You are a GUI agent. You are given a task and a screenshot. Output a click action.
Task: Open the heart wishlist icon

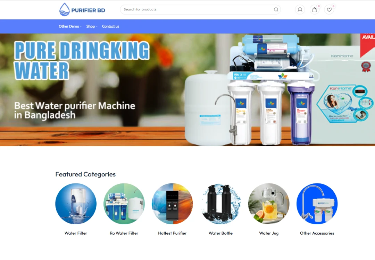tap(329, 10)
